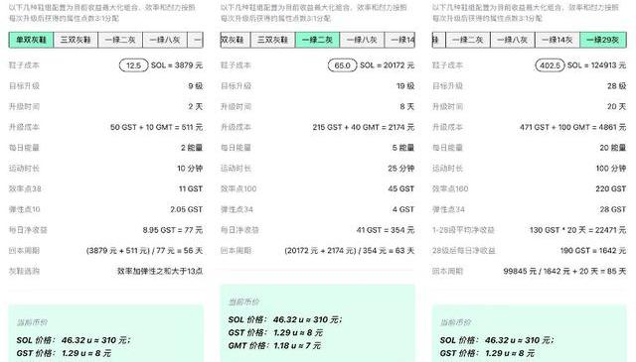Choose 一绿八灰 tab in left column
636x362 pixels.
(165, 40)
